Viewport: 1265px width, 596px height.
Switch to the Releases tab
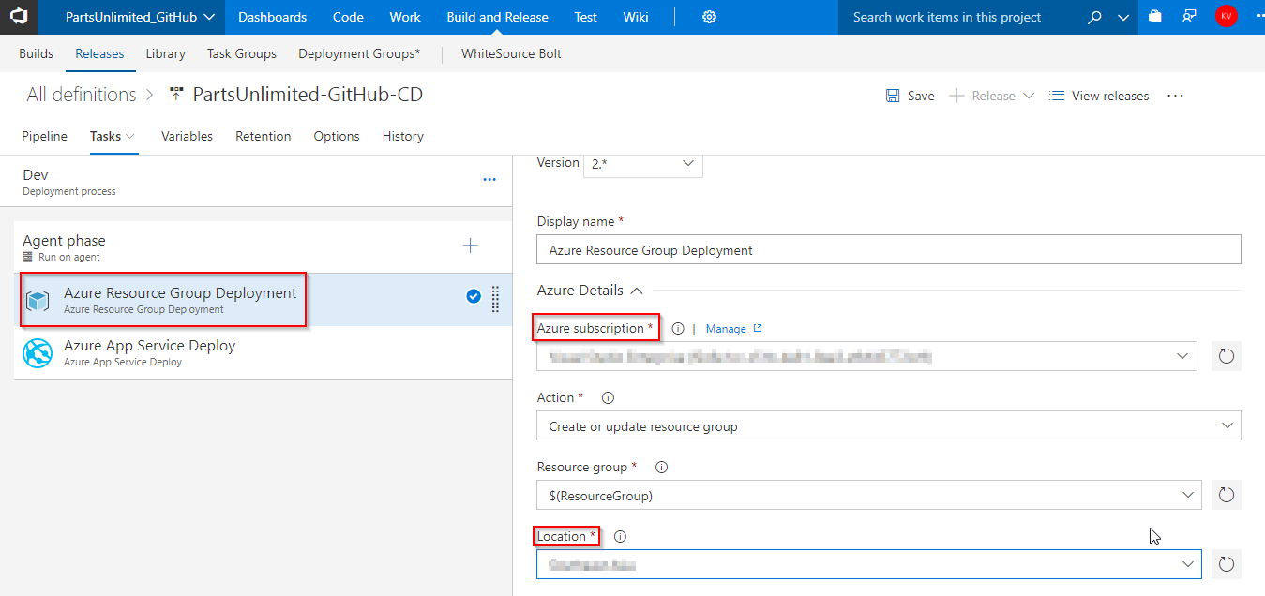coord(99,53)
